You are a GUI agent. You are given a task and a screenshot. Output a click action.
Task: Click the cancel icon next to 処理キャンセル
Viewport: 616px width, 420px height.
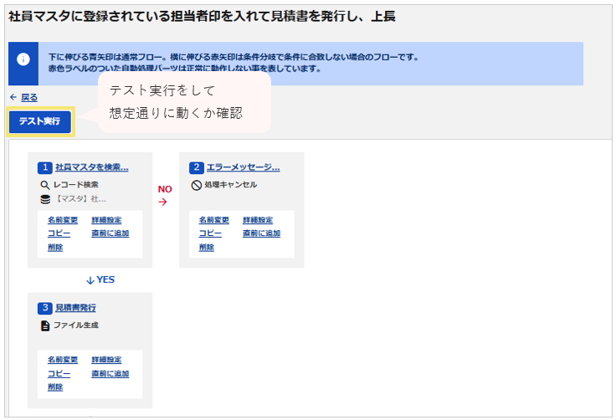click(x=197, y=185)
